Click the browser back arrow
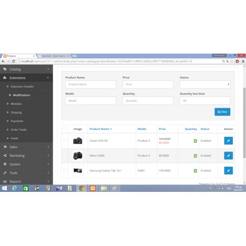 pyautogui.click(x=3, y=61)
